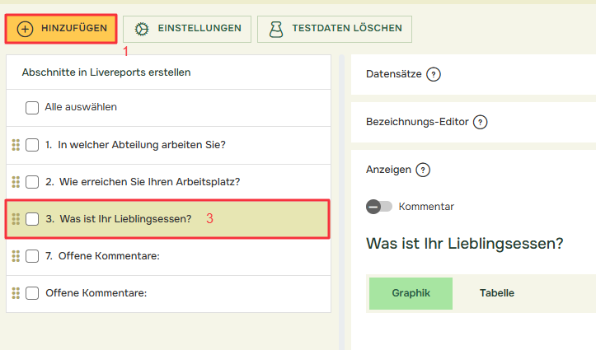596x350 pixels.
Task: Switch to the Graphik tab
Action: coord(411,293)
